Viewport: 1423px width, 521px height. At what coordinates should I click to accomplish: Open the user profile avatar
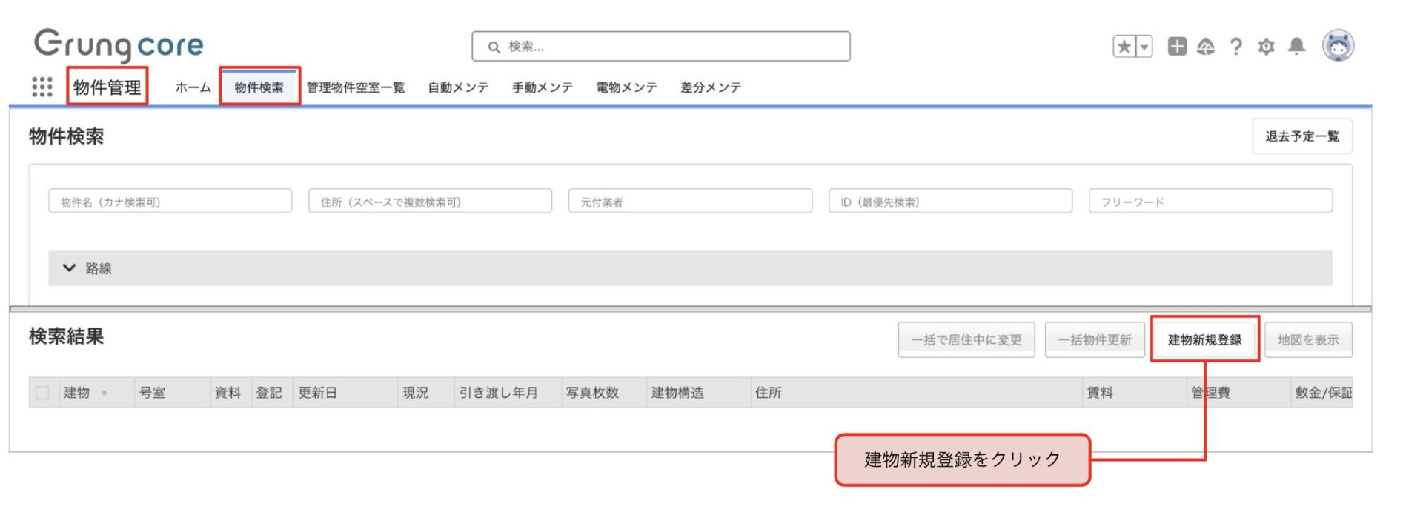point(1338,46)
